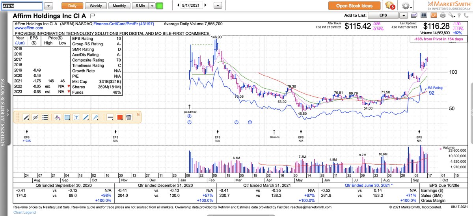Select the text annotation tool
Image resolution: width=473 pixels, height=216 pixels.
tap(76, 117)
